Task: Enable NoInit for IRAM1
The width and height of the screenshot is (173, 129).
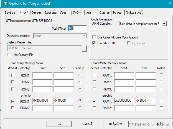Action: tap(161, 100)
